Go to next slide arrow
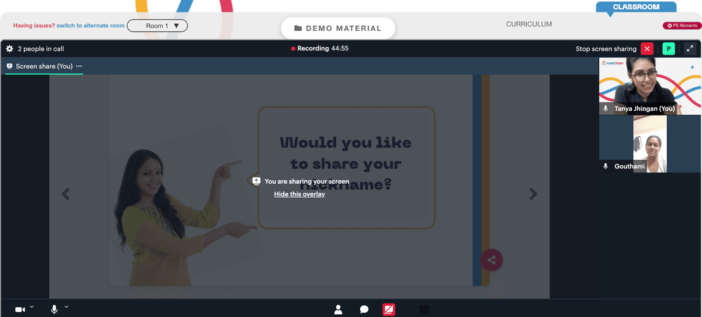This screenshot has width=702, height=317. click(x=533, y=194)
